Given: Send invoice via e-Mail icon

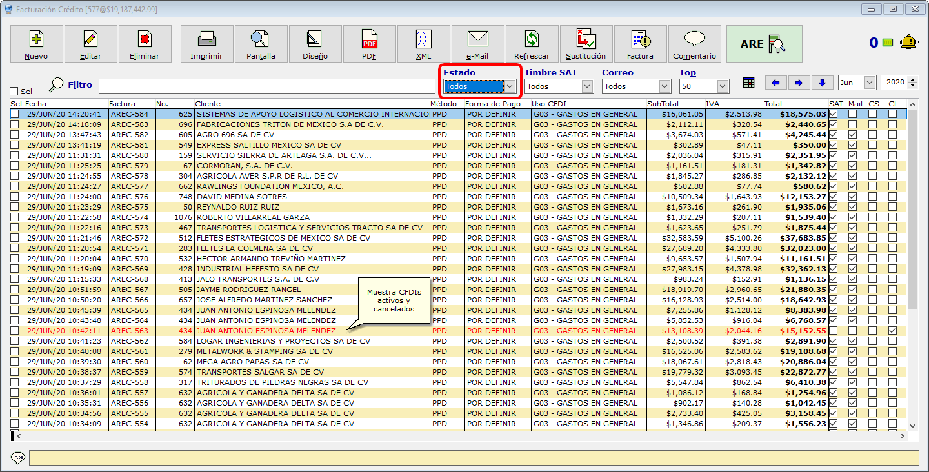Looking at the screenshot, I should pos(477,44).
